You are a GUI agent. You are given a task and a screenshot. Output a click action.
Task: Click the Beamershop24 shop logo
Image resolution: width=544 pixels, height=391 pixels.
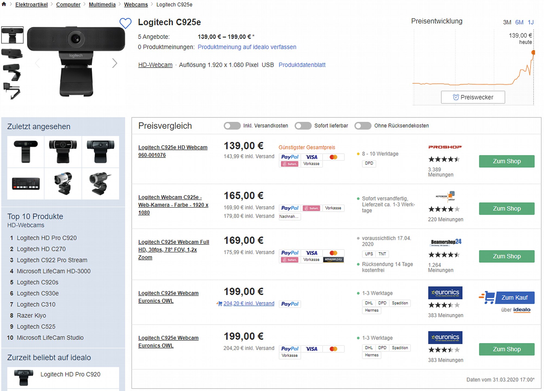point(446,242)
